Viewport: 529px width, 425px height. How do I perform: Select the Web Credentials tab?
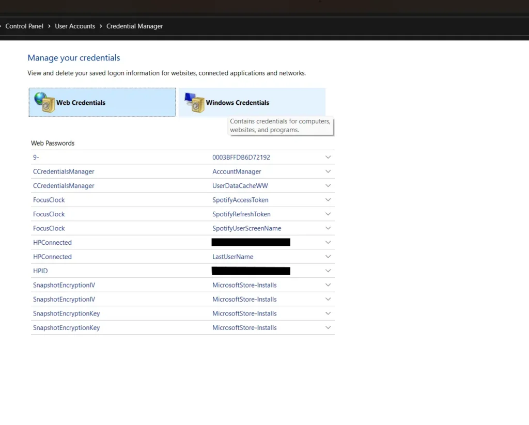(81, 103)
